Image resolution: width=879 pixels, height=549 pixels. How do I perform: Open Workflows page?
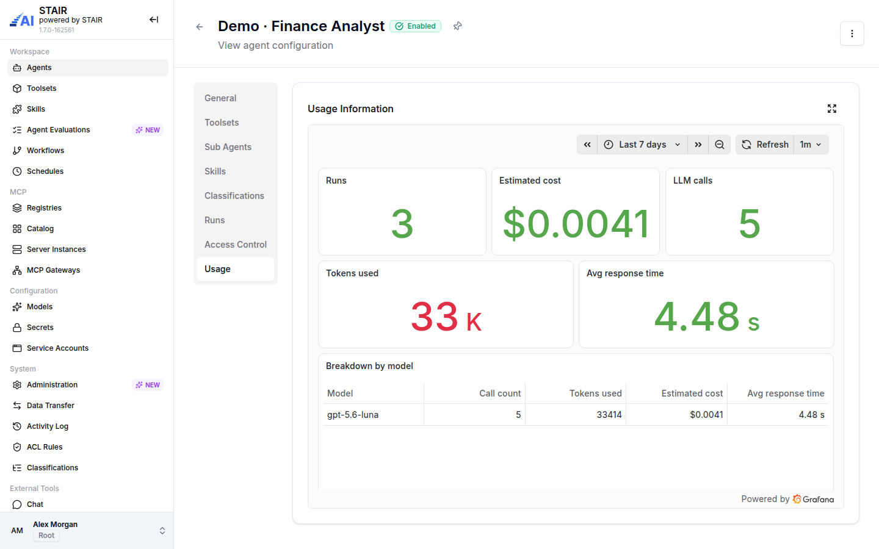coord(88,151)
